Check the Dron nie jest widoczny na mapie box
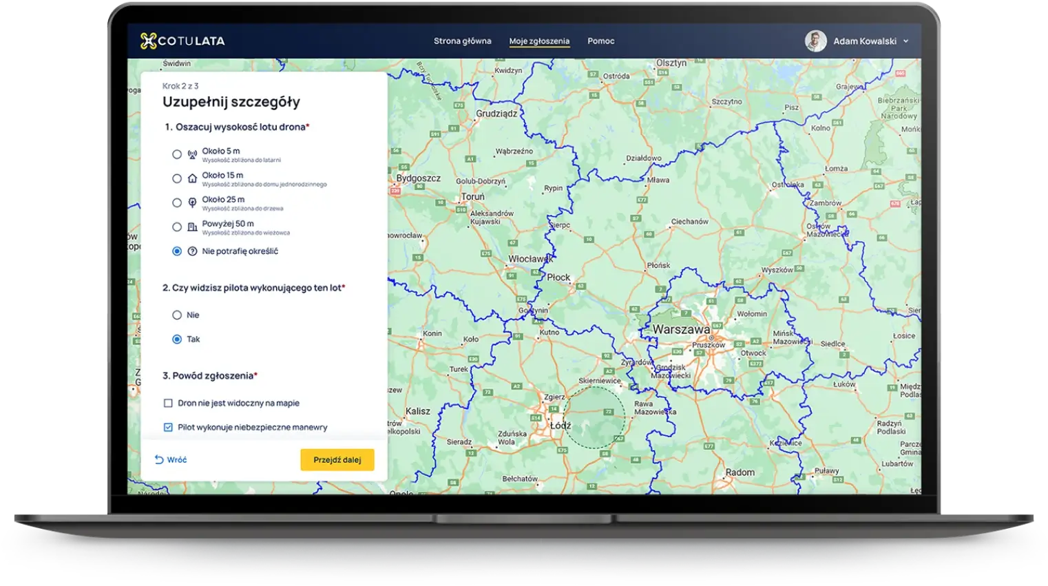Screen dimensions: 1048x586 point(167,403)
